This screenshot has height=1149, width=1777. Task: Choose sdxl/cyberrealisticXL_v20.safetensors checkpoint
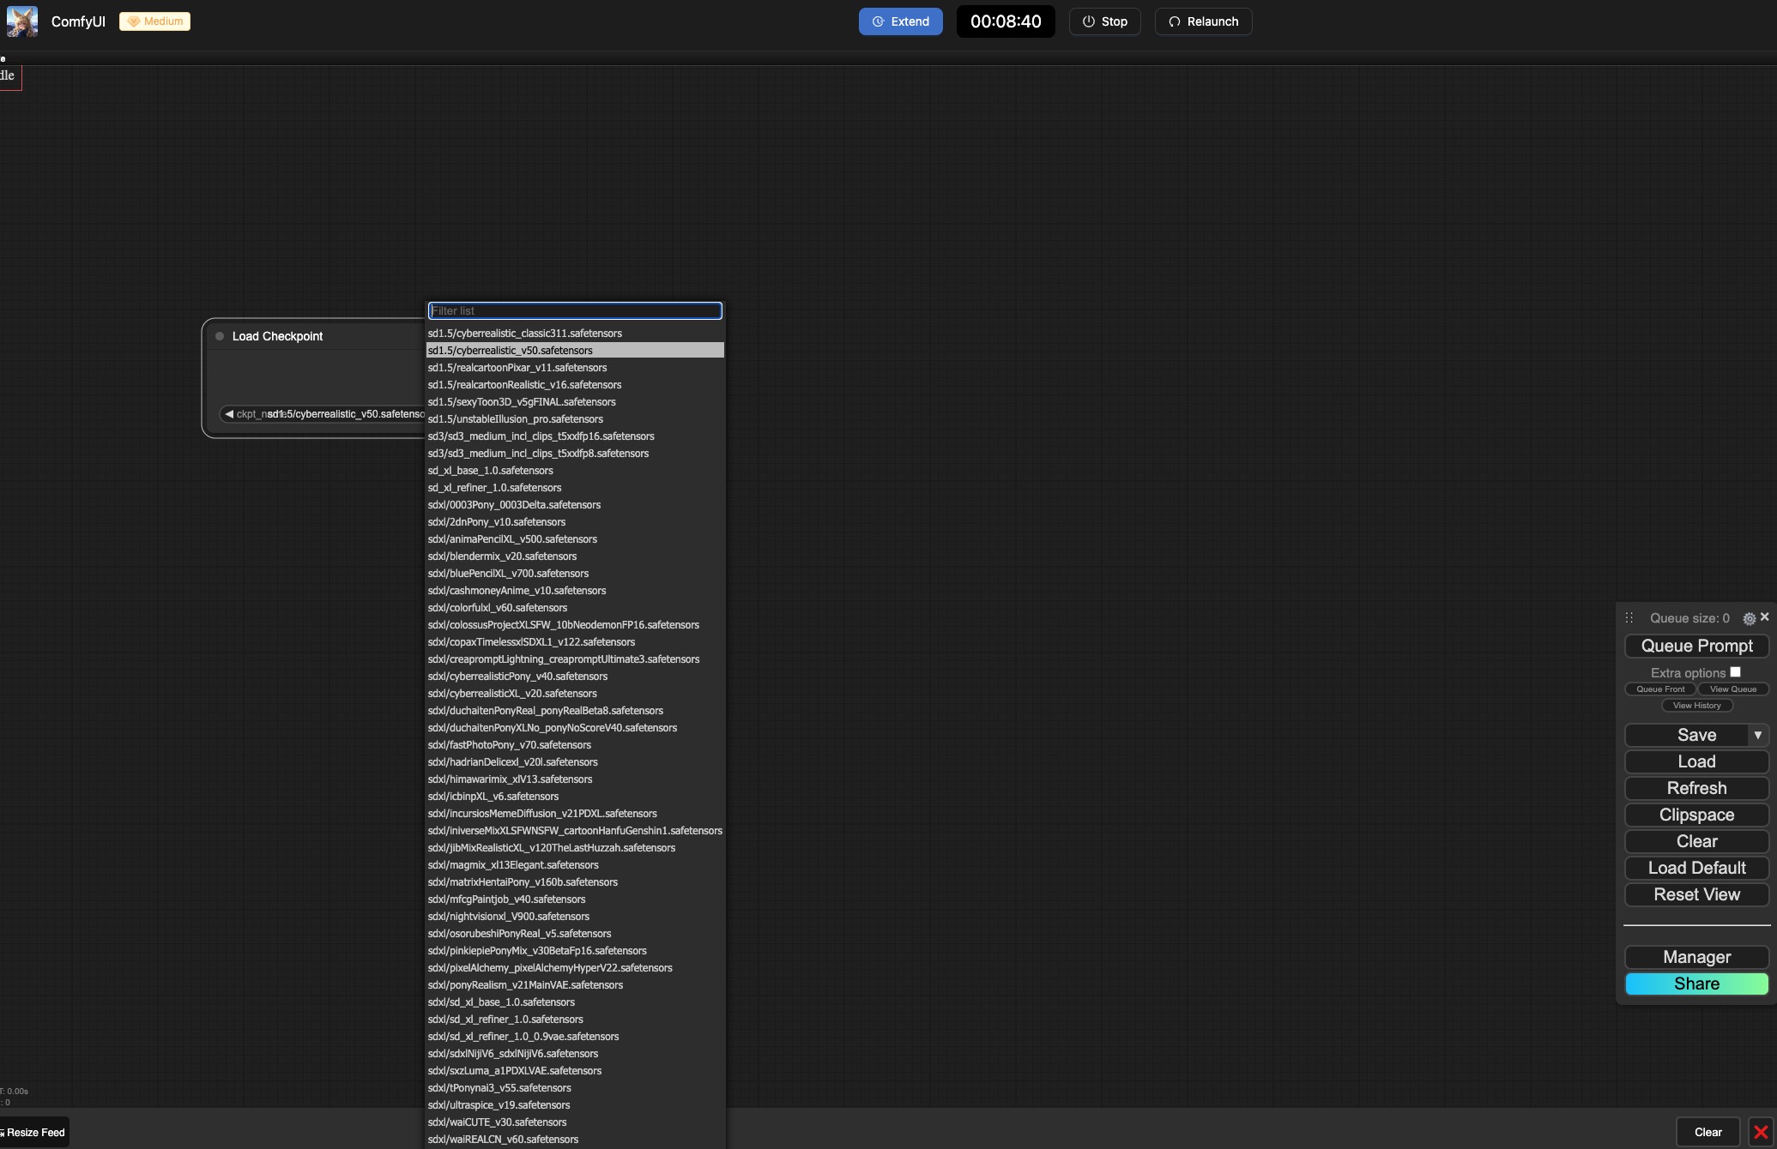(x=512, y=694)
